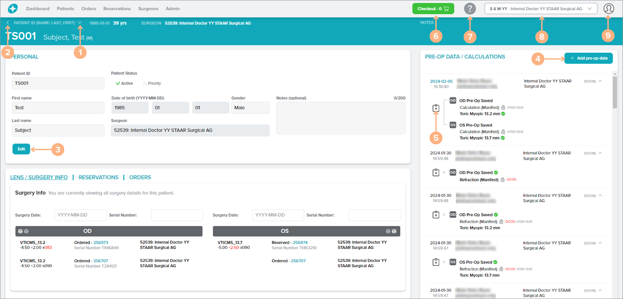Open the user profile icon
The image size is (623, 299).
coord(609,9)
